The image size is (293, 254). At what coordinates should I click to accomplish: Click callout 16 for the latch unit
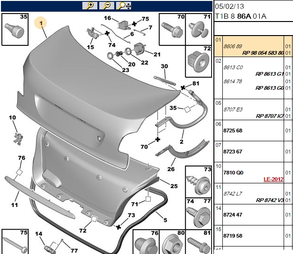tap(108, 18)
